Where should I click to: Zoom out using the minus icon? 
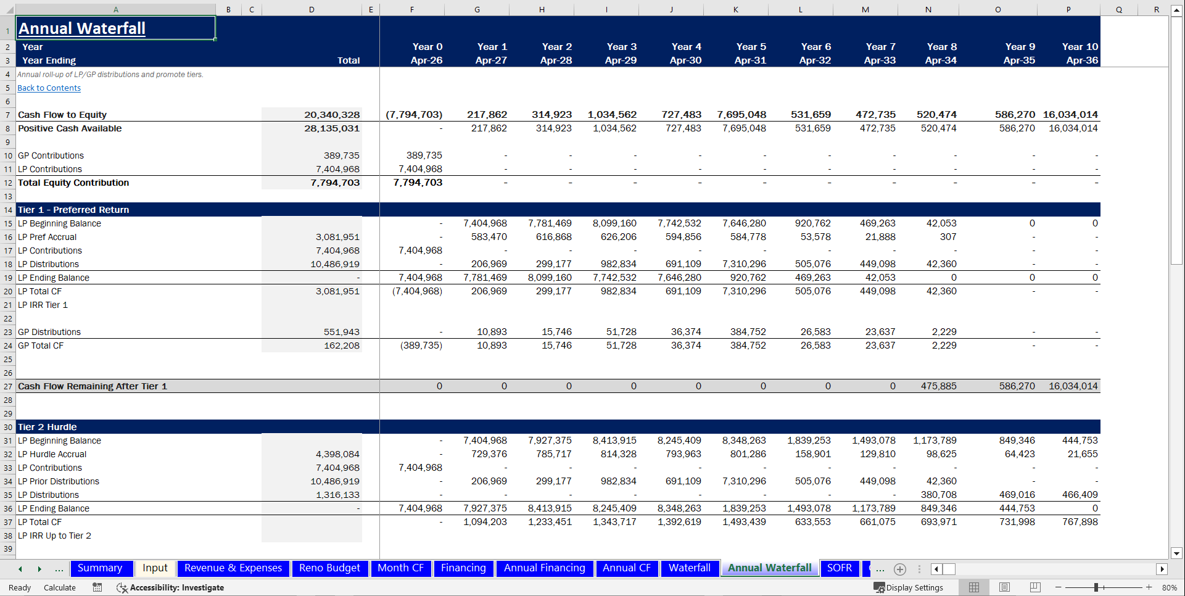point(1058,587)
